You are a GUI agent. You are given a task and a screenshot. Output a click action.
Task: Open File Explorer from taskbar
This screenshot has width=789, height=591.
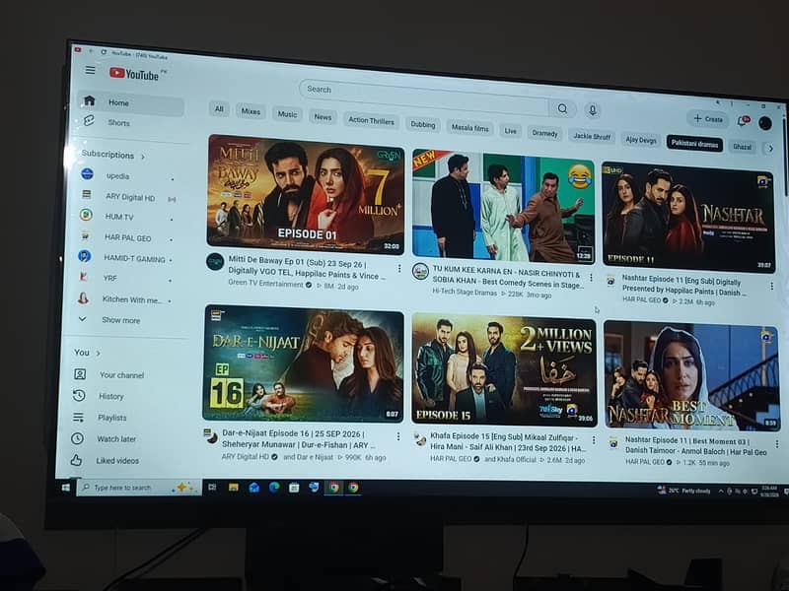(234, 487)
